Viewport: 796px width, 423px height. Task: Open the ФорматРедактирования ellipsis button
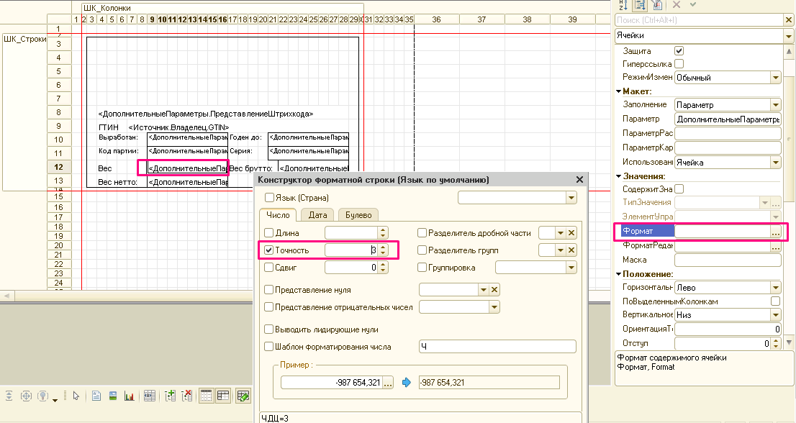[776, 246]
